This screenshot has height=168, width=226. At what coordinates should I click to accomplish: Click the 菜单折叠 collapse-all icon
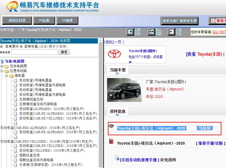pyautogui.click(x=21, y=47)
